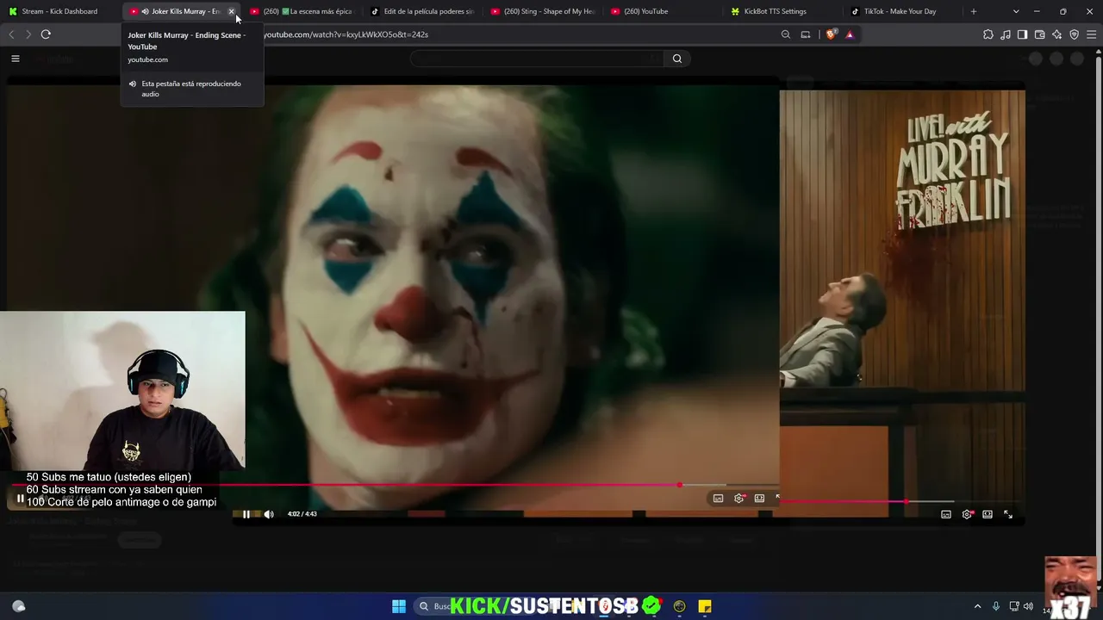
Task: Enter fullscreen using the far right player icon
Action: pos(1008,514)
